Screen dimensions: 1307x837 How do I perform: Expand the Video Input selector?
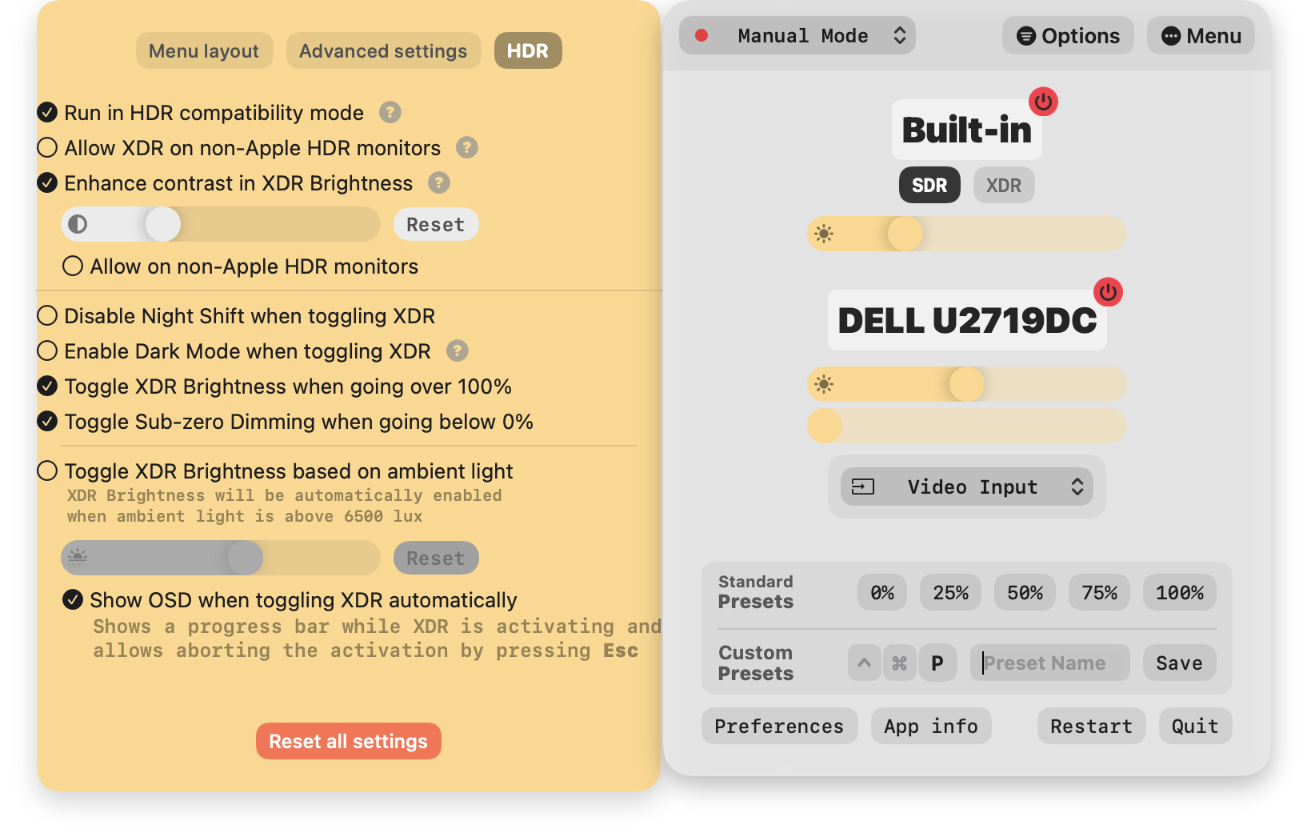tap(967, 487)
